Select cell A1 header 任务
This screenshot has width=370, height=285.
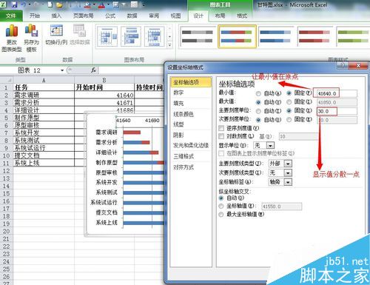coord(44,87)
